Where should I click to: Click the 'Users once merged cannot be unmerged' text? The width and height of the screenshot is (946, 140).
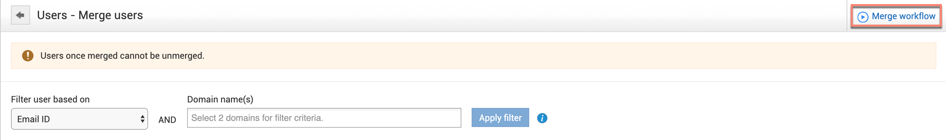point(122,56)
